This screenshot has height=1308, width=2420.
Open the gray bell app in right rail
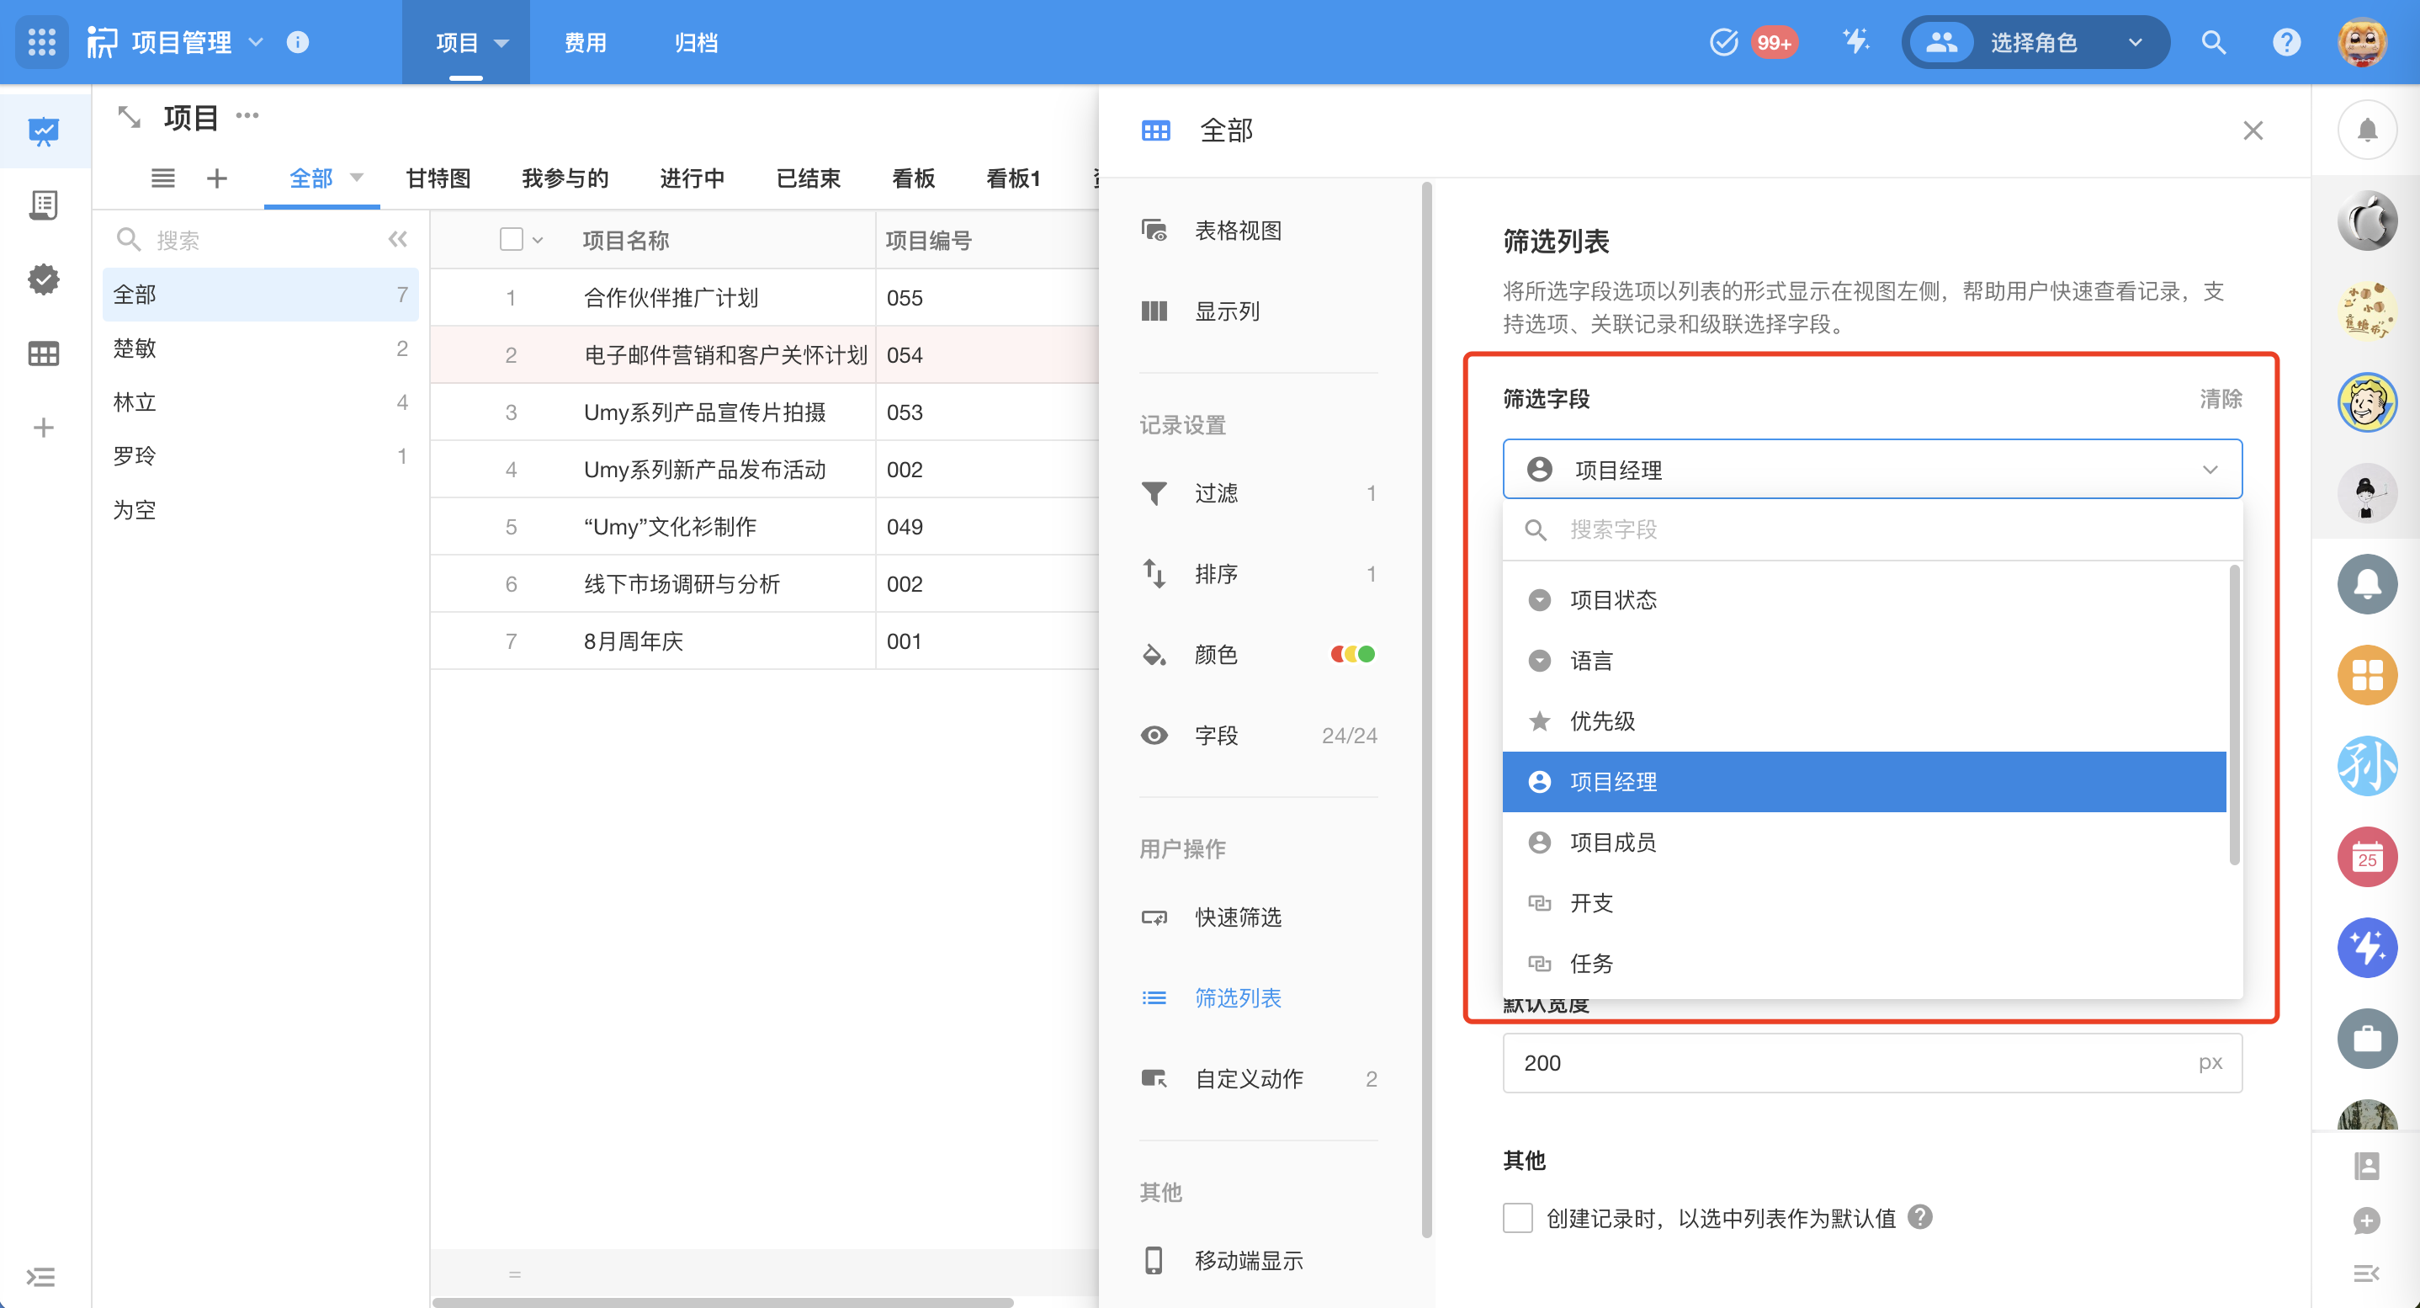coord(2366,584)
